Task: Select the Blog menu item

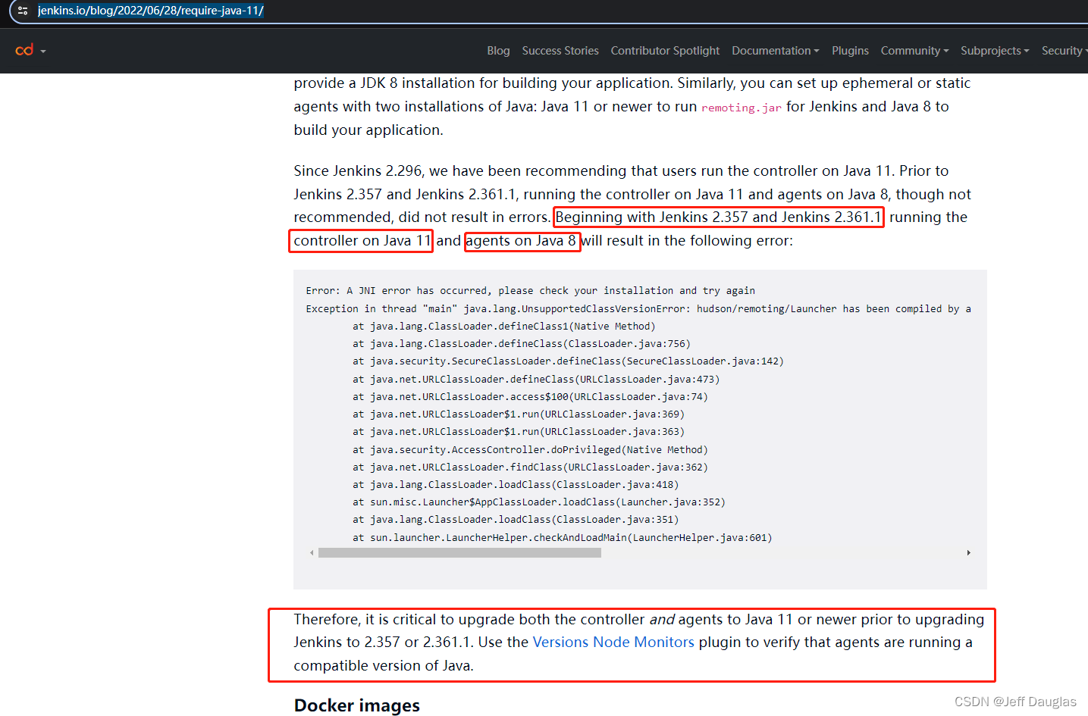Action: tap(498, 50)
